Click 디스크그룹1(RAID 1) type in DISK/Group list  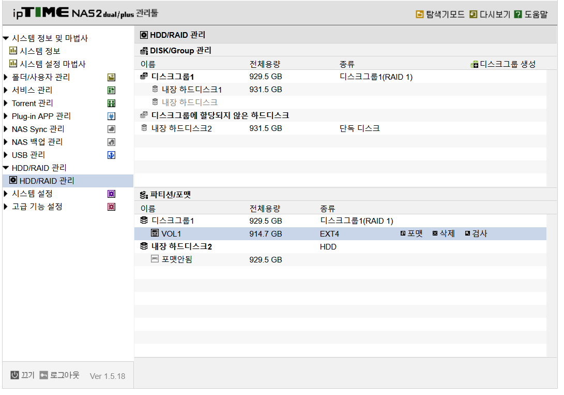click(x=376, y=77)
